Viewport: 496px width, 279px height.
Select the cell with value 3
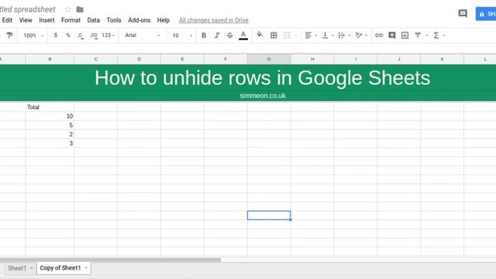(x=50, y=143)
